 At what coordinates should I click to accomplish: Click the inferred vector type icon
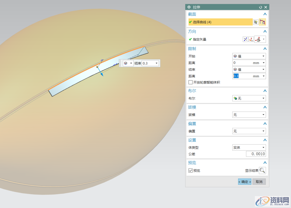coord(258,39)
